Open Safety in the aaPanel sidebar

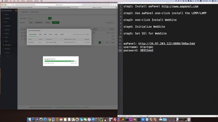[7, 34]
